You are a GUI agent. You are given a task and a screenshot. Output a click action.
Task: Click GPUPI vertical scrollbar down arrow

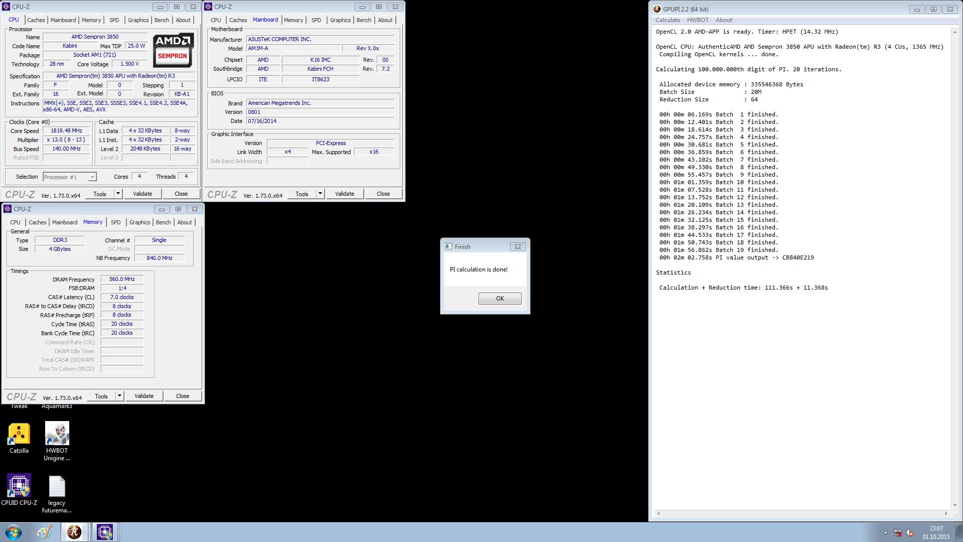coord(954,505)
